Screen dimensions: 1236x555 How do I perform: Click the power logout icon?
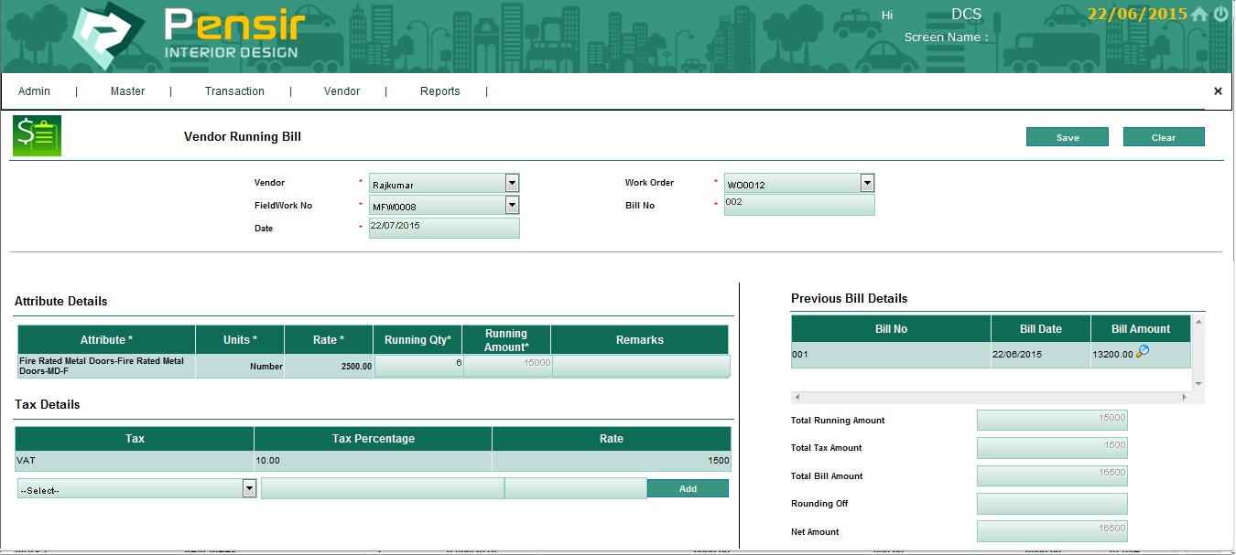1221,15
